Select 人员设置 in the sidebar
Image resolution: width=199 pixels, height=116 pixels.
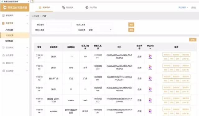point(9,30)
